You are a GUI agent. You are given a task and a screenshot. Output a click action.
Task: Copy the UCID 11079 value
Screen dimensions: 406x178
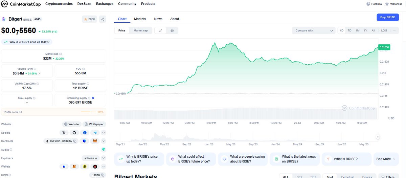tap(103, 175)
